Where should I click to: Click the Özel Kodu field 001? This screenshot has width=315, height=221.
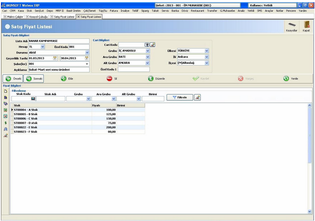79,47
